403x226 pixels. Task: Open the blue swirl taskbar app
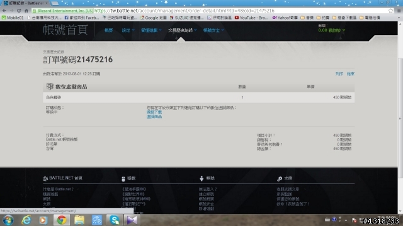click(97, 220)
